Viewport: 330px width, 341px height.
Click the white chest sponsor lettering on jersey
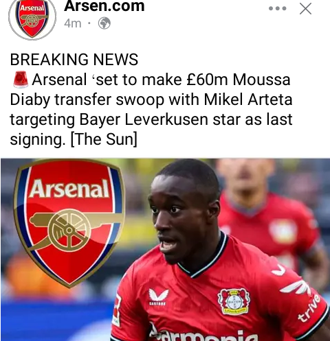pos(203,333)
